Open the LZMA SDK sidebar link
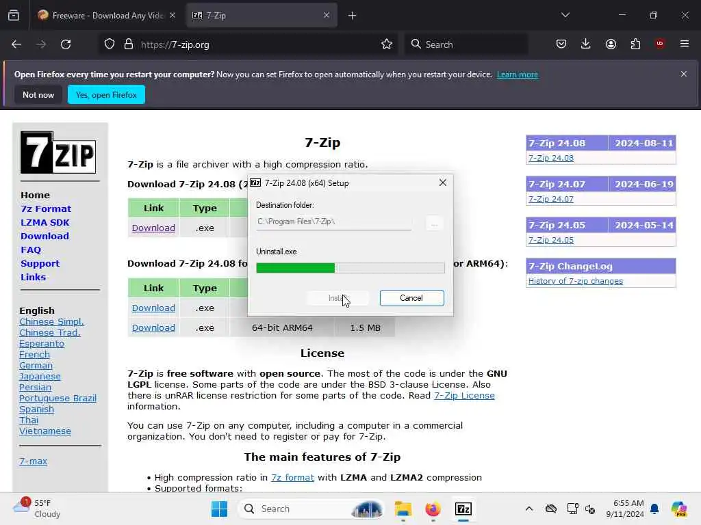701x525 pixels. coord(44,222)
